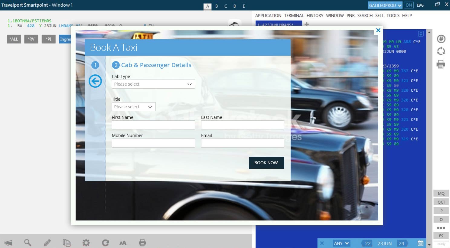Screen dimensions: 450x248
Task: Click the terminal scrollbar down arrow
Action: pyautogui.click(x=429, y=244)
